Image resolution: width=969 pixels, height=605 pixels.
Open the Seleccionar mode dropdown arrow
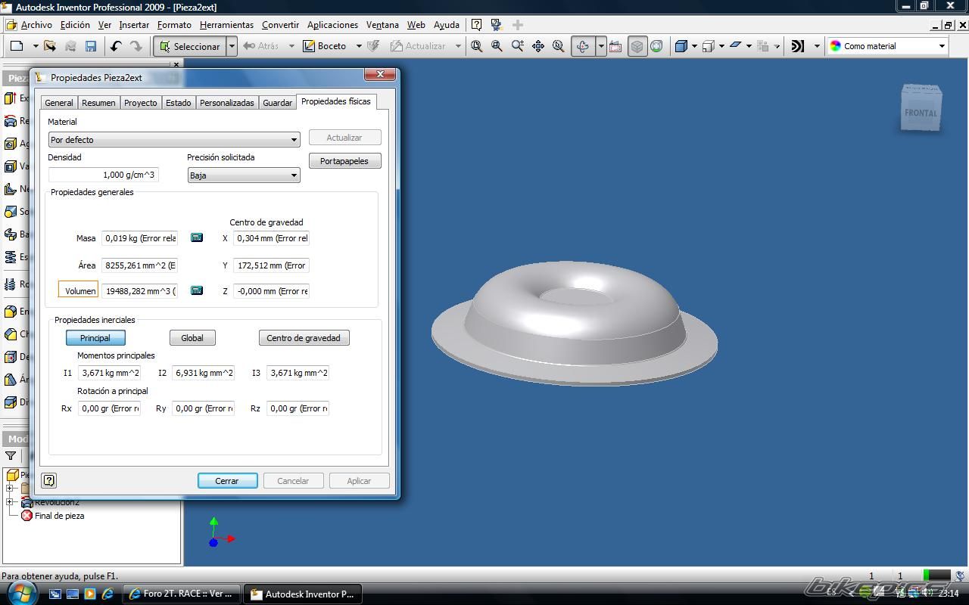point(232,46)
